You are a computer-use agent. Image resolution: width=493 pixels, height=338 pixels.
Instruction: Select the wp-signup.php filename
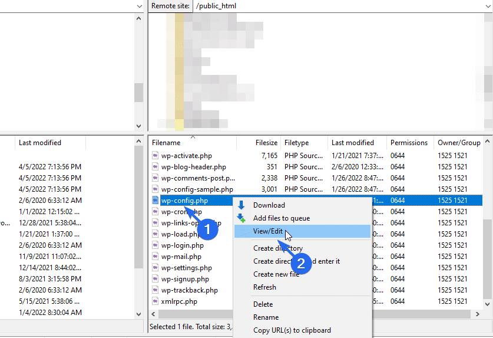point(185,279)
